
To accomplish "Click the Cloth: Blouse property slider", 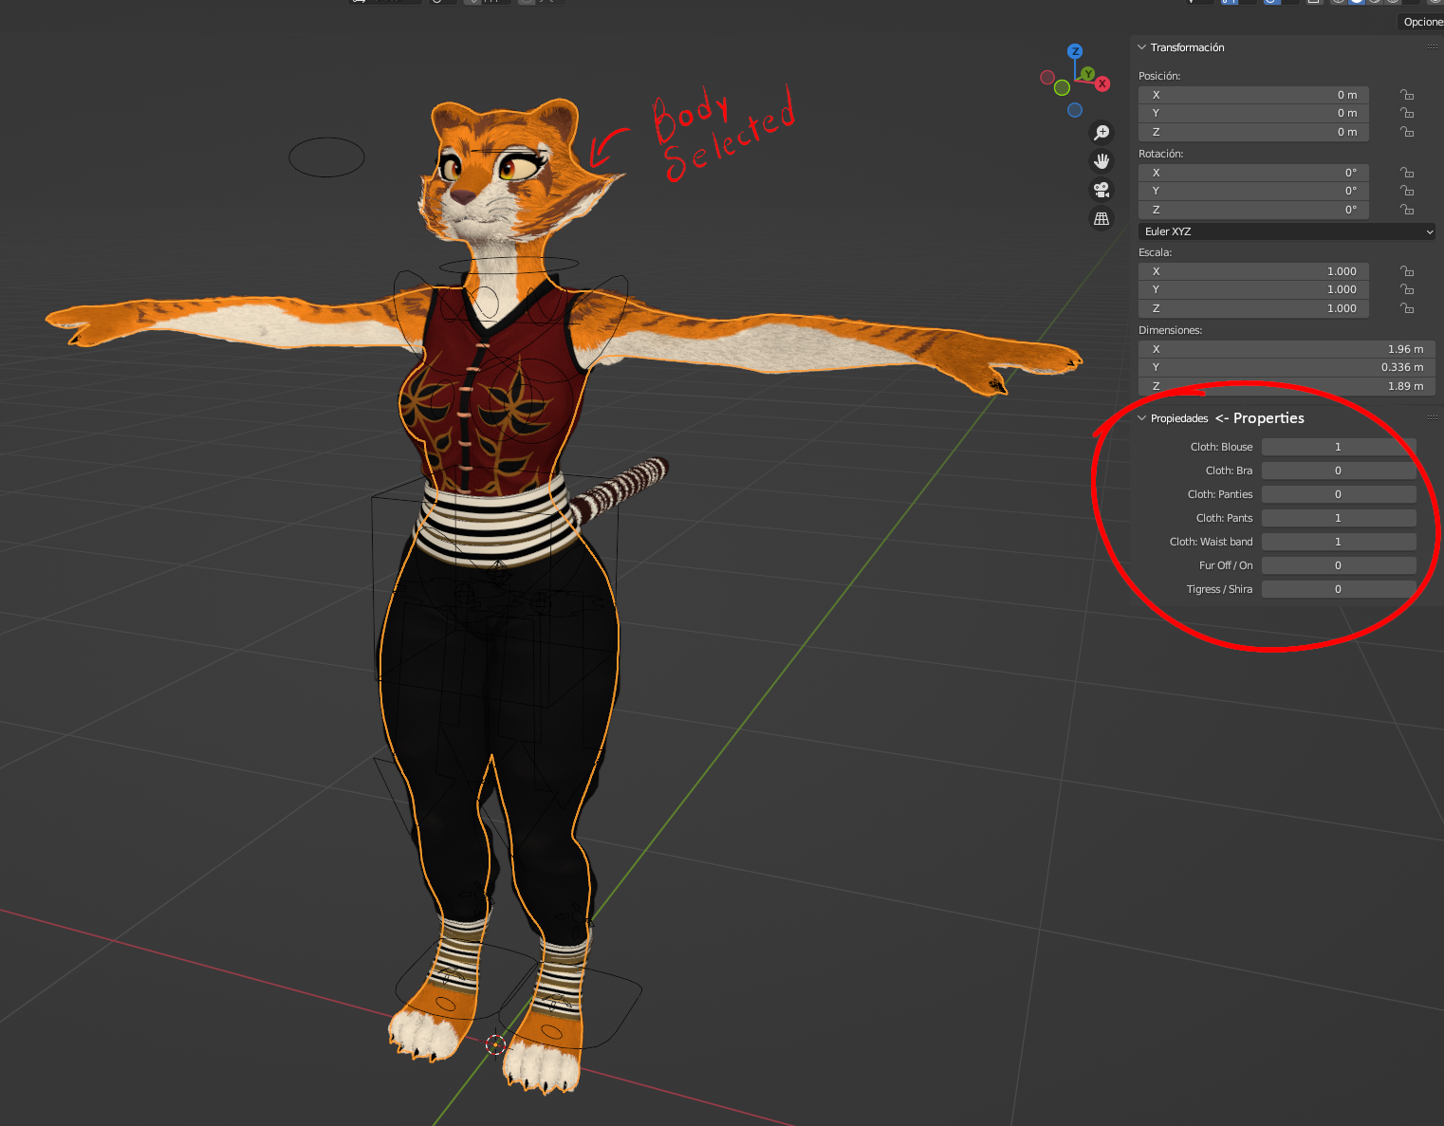I will tap(1339, 447).
